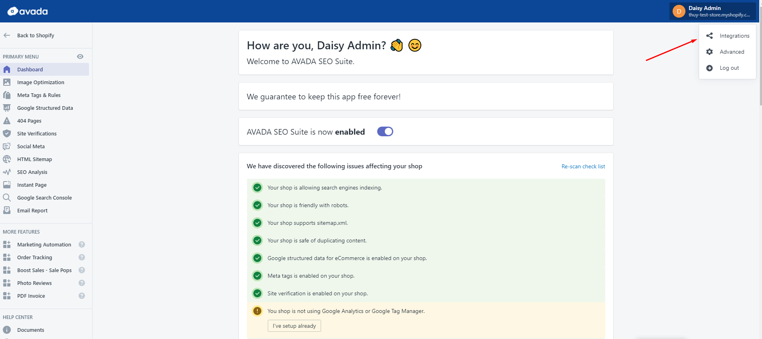
Task: Open Dashboard in the sidebar
Action: [x=44, y=69]
